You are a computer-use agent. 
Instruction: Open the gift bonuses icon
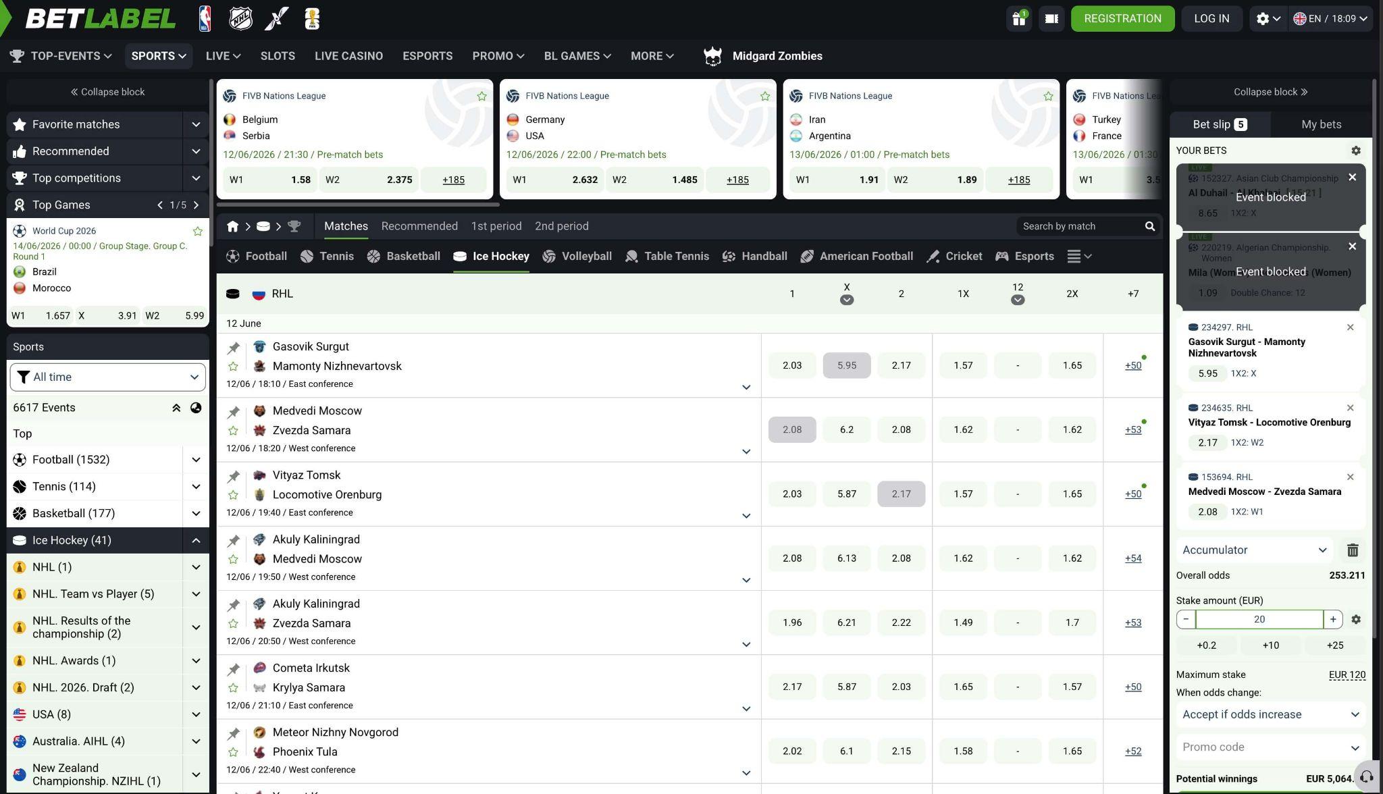coord(1019,19)
